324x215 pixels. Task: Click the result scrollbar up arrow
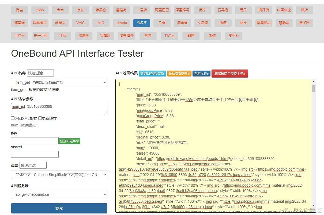[314, 82]
